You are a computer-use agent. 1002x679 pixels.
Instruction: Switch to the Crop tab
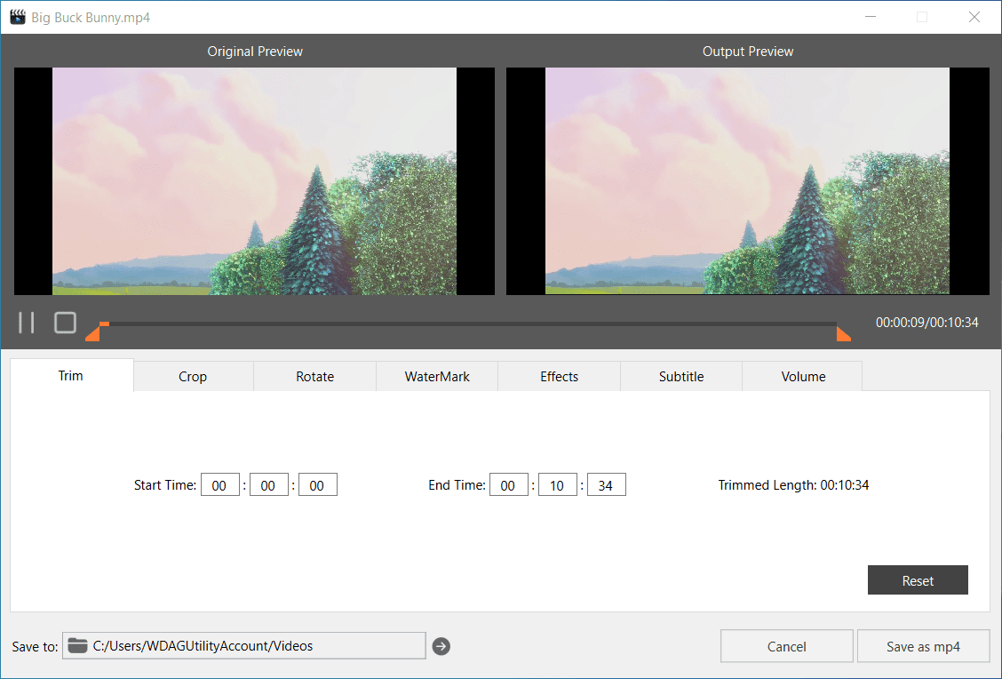[193, 377]
